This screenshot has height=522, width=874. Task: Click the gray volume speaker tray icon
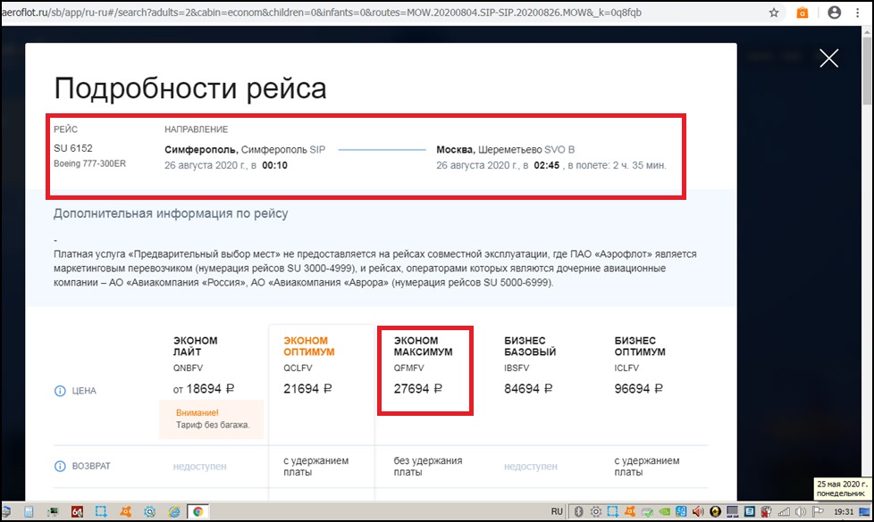pos(801,511)
